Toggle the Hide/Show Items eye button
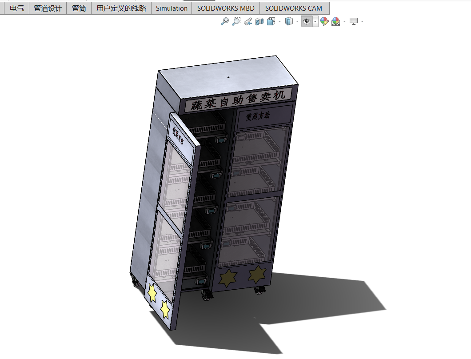 tap(307, 21)
